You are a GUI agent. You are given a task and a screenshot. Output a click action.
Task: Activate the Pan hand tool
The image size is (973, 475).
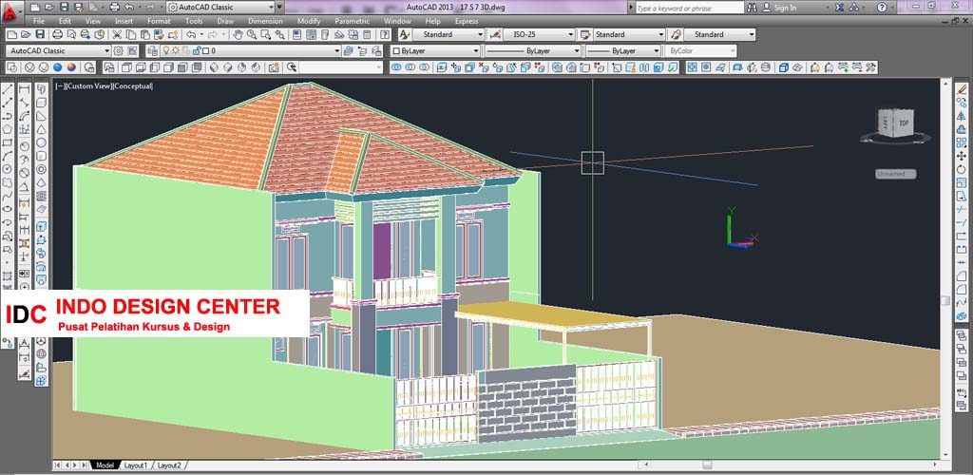(237, 35)
